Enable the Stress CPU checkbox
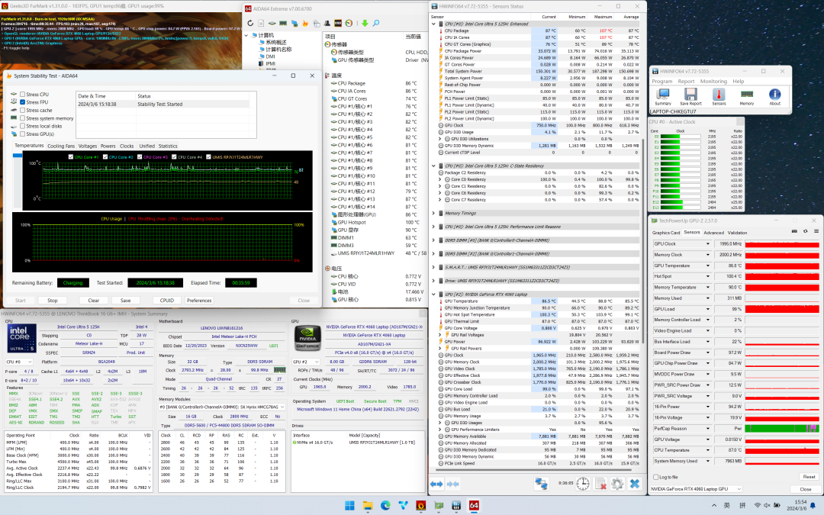Image resolution: width=824 pixels, height=515 pixels. [x=23, y=95]
